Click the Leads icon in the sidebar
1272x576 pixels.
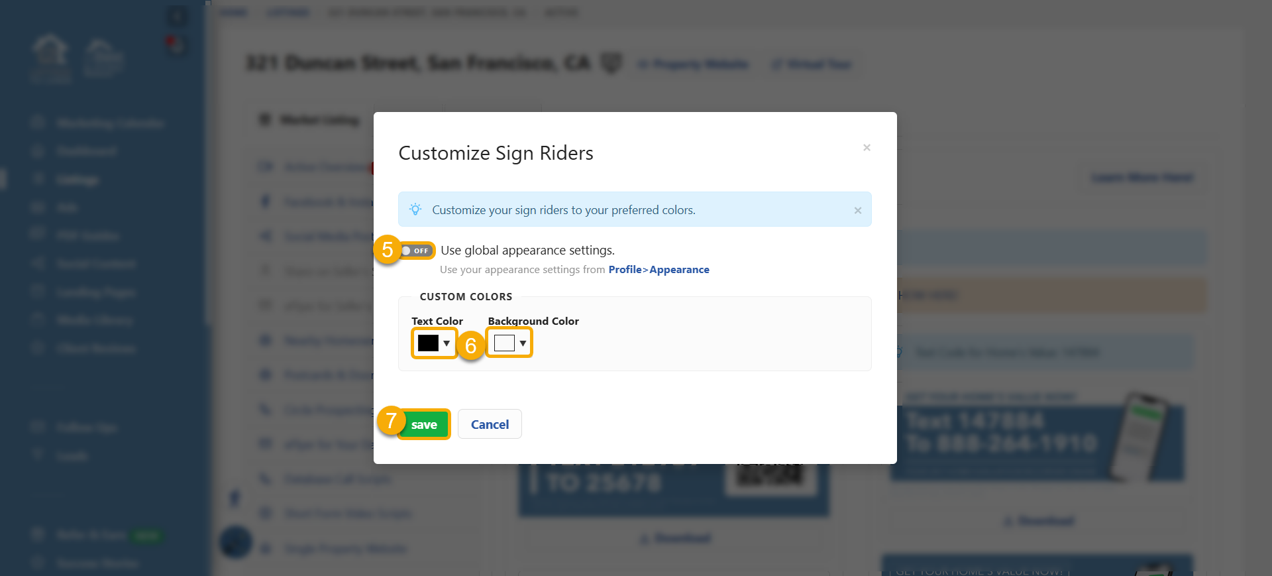tap(37, 455)
